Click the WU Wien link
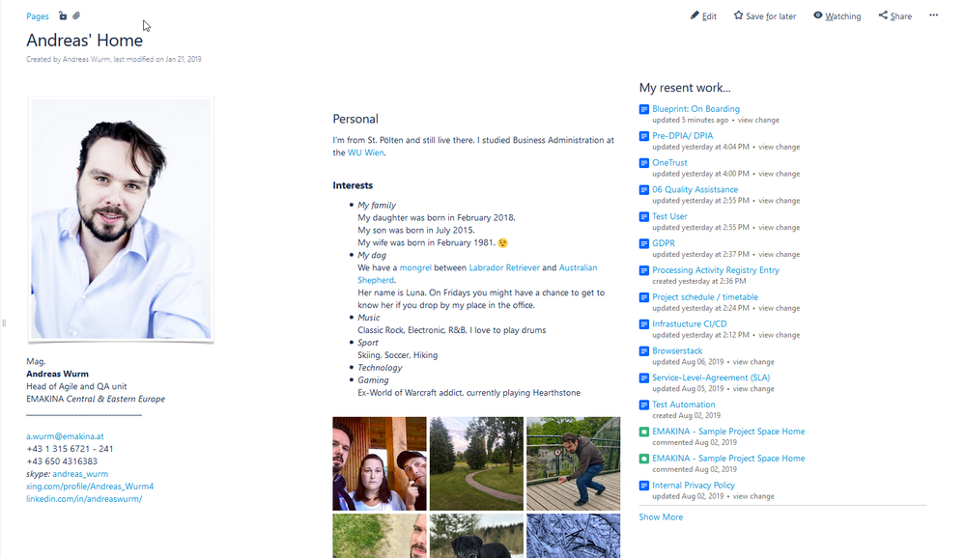This screenshot has height=558, width=965. tap(365, 153)
